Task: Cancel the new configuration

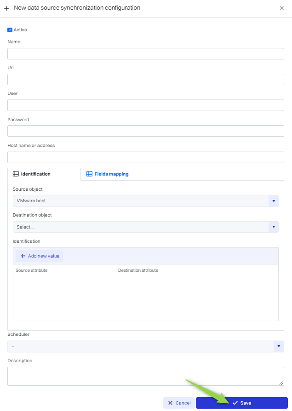Action: [x=179, y=403]
